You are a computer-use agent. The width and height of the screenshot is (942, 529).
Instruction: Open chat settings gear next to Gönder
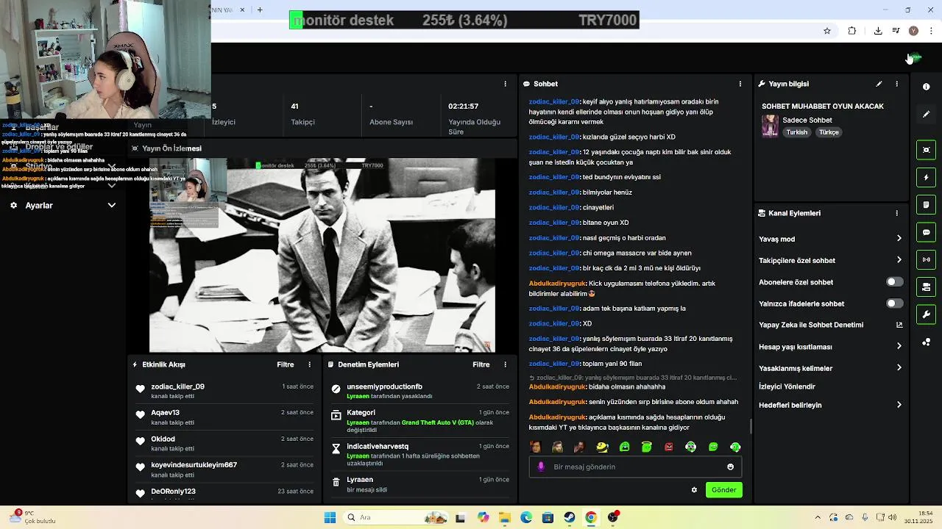coord(694,490)
